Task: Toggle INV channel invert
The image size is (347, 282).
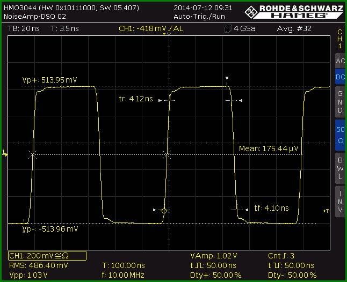Action: pyautogui.click(x=340, y=202)
